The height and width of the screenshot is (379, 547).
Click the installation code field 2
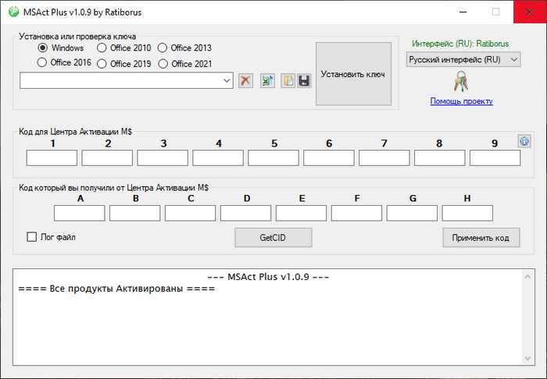coord(107,158)
